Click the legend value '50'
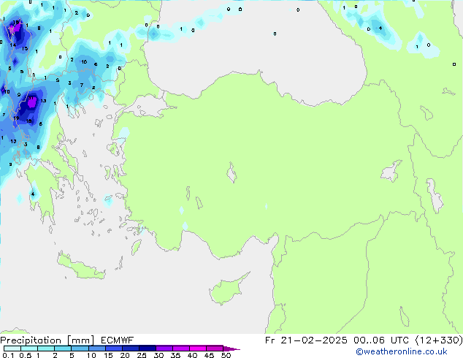This screenshot has height=358, width=463. point(226,355)
